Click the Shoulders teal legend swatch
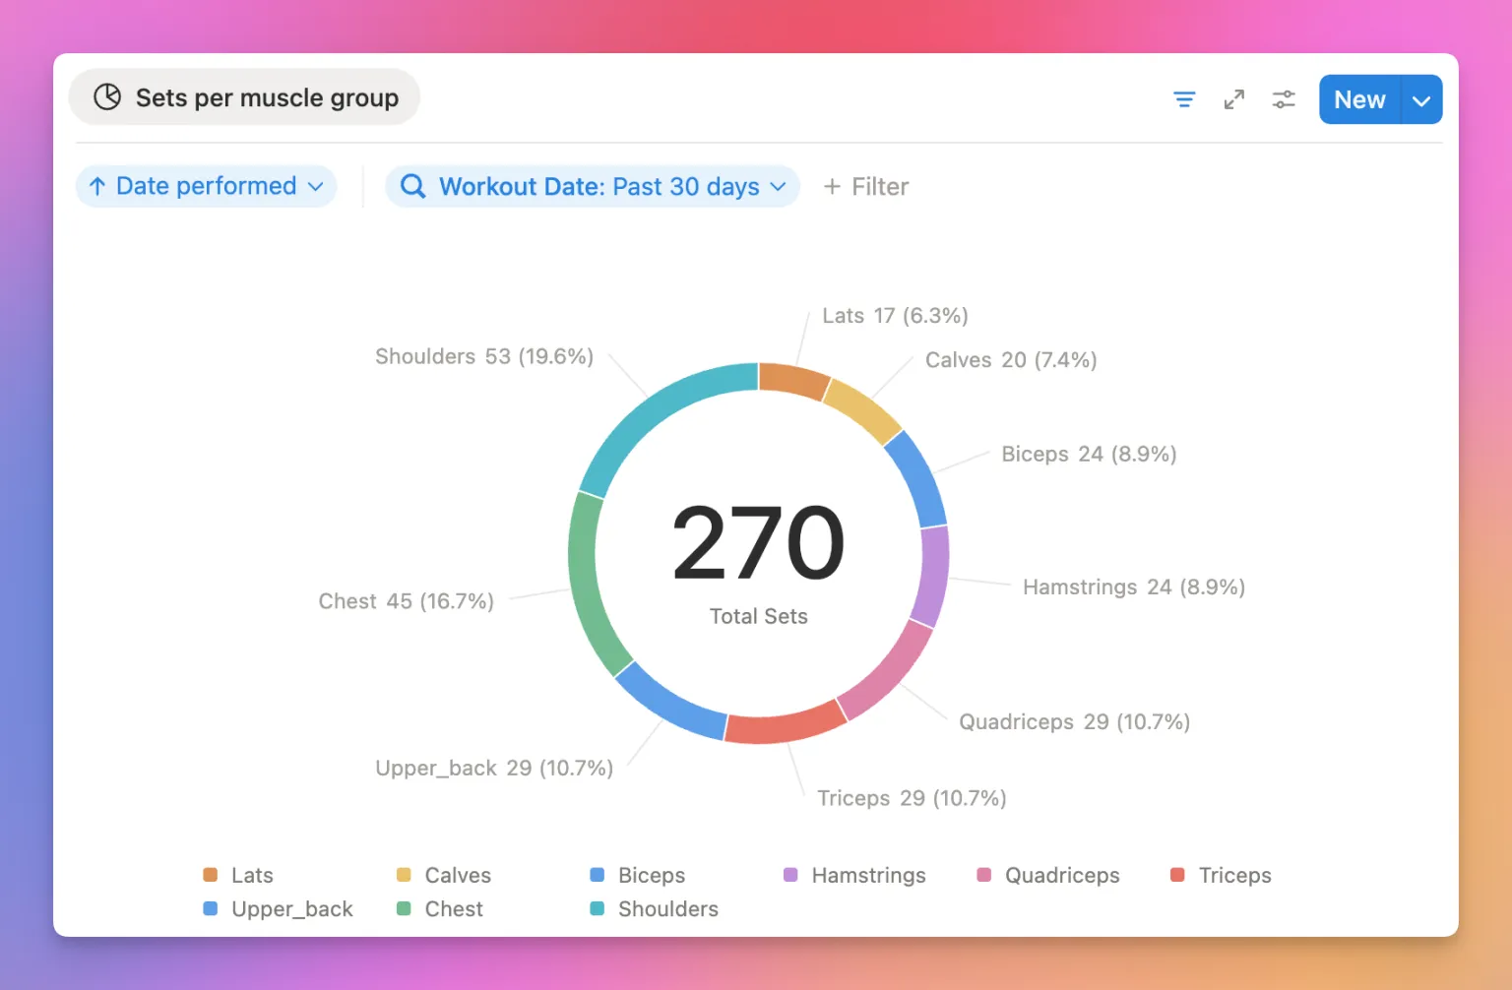 (x=597, y=909)
